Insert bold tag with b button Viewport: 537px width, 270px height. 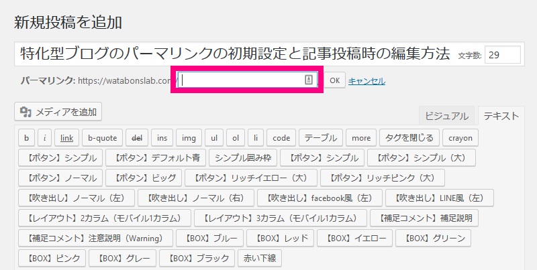pyautogui.click(x=26, y=138)
